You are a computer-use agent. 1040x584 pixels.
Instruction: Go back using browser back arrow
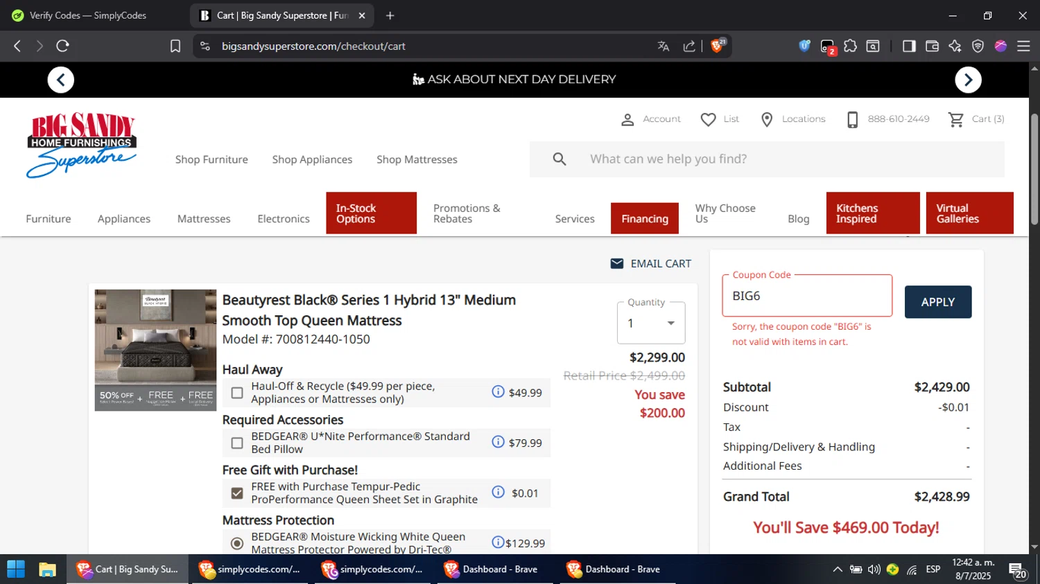coord(17,46)
